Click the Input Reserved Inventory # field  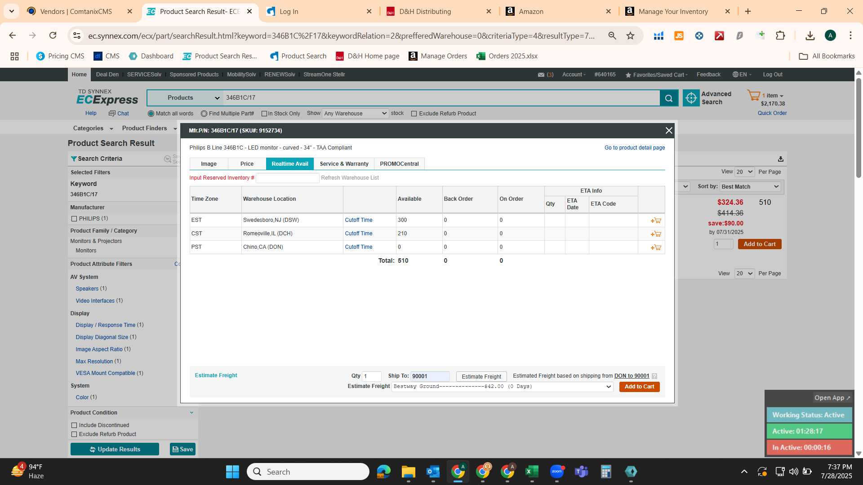click(x=288, y=178)
